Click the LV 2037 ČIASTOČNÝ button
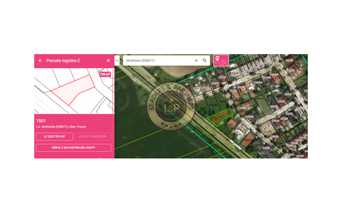342x213 pixels. (x=93, y=137)
